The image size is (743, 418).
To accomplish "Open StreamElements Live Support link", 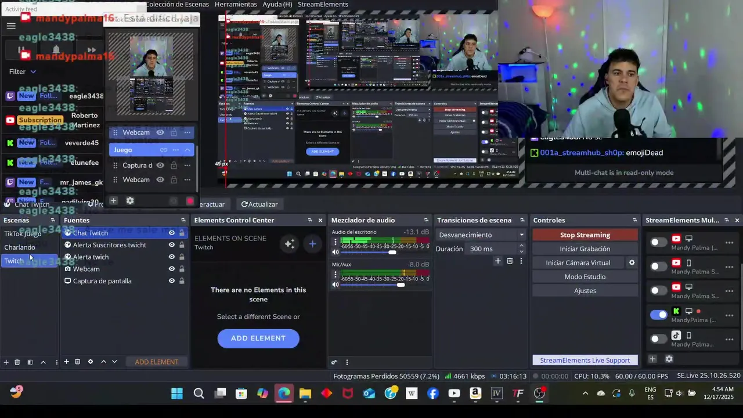I will pos(585,360).
